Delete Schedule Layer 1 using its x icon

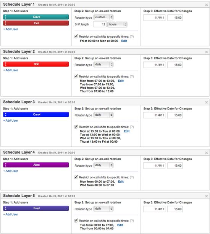(x=207, y=5)
